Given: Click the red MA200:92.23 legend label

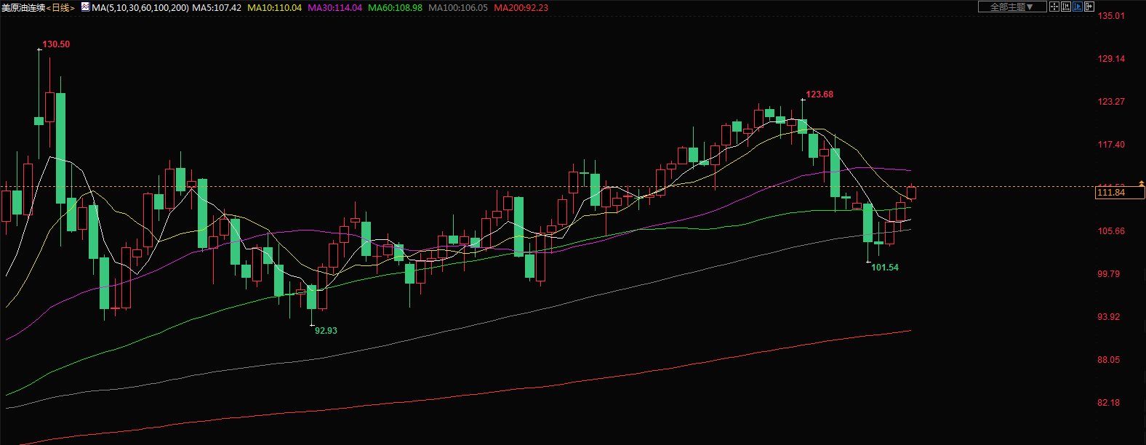Looking at the screenshot, I should [x=521, y=8].
